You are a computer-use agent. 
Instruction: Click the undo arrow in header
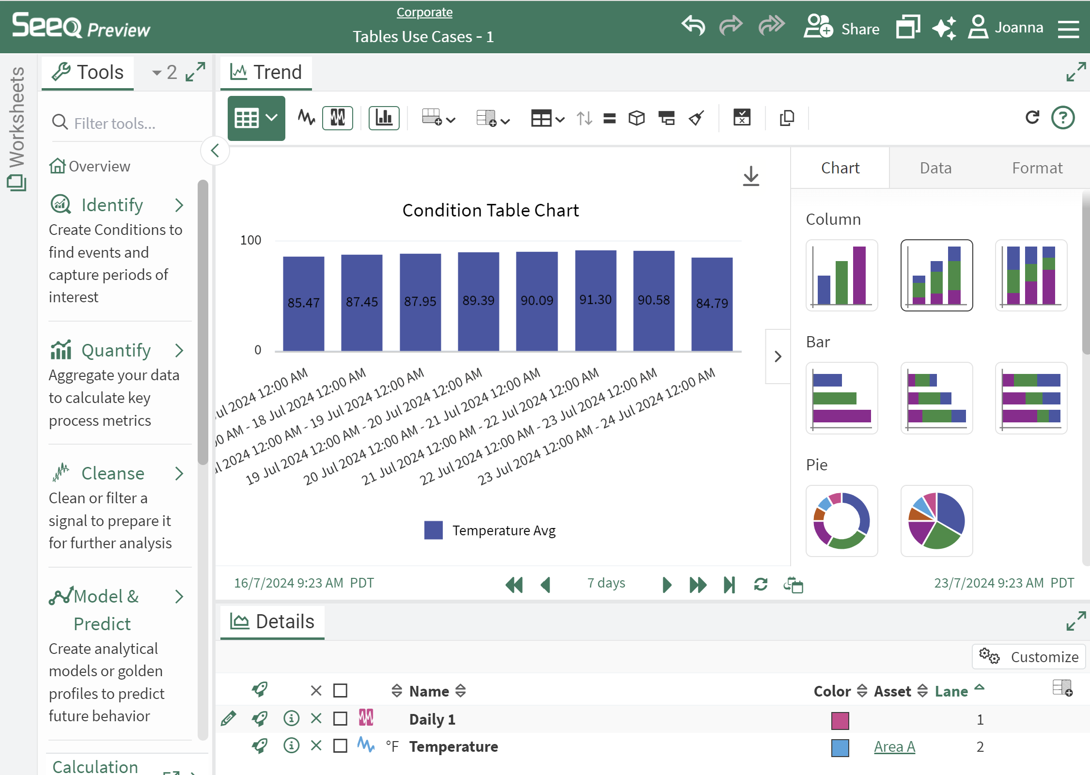click(x=693, y=26)
